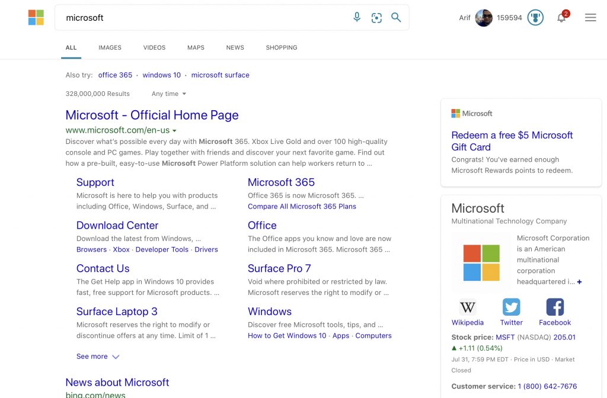This screenshot has width=607, height=398.
Task: Expand description with the plus icon
Action: (579, 282)
